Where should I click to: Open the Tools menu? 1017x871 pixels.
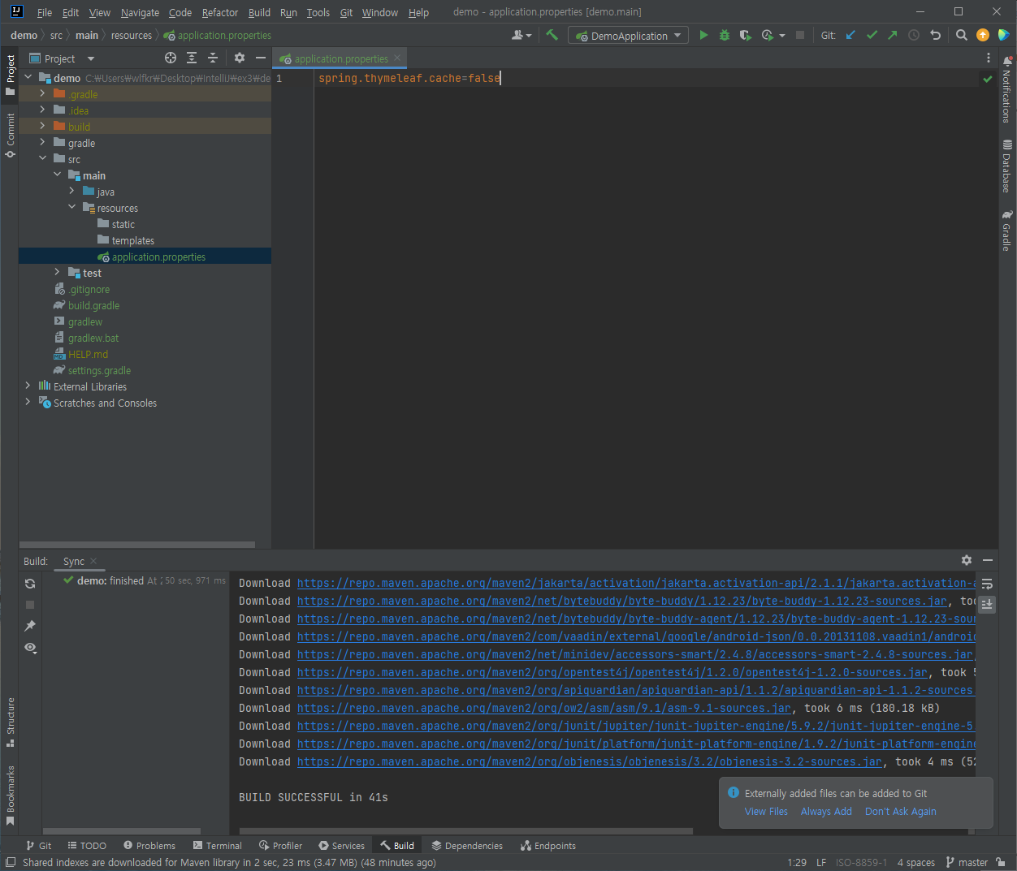click(x=318, y=12)
